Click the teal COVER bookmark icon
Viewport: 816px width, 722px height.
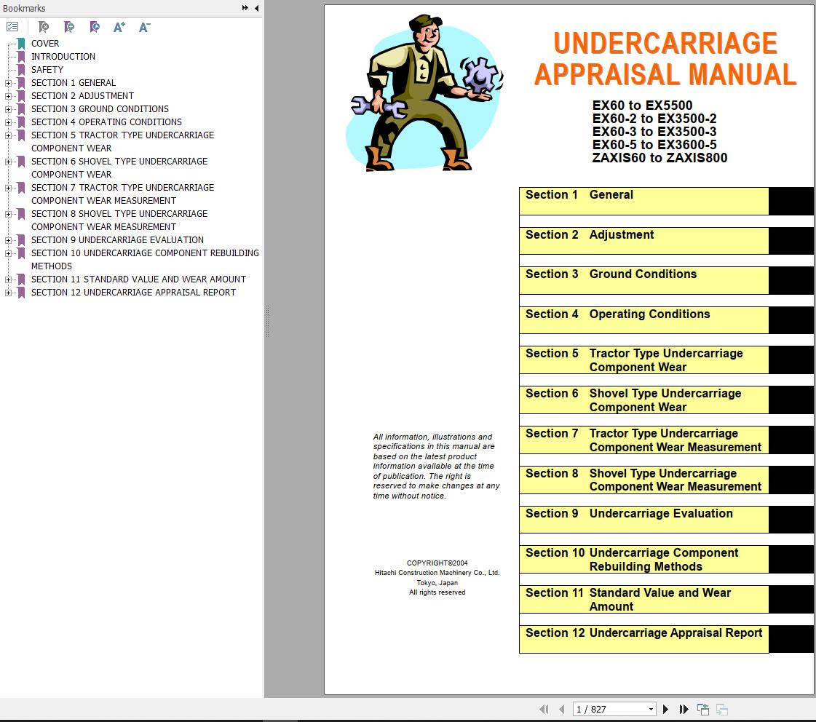tap(21, 43)
